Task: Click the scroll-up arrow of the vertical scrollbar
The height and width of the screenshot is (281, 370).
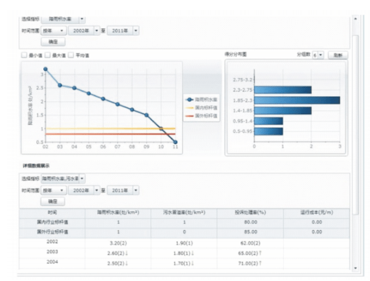Action: [x=355, y=19]
